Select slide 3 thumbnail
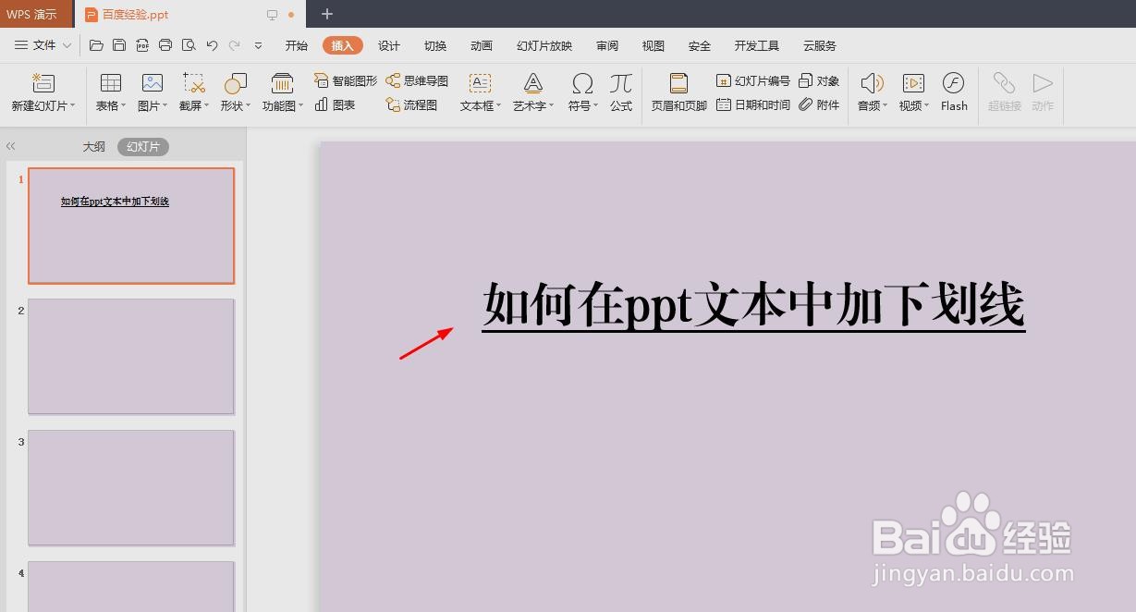The width and height of the screenshot is (1136, 612). 131,488
